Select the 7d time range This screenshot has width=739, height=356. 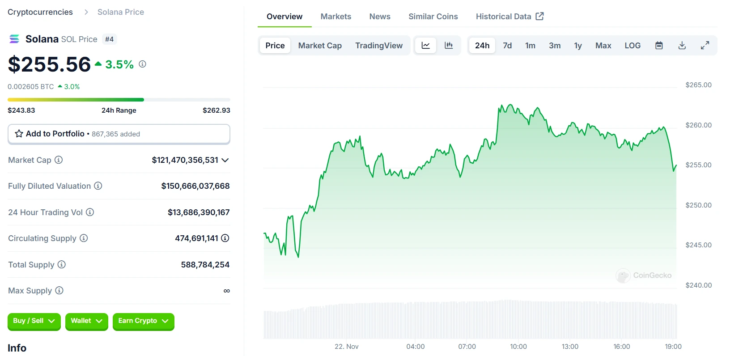(x=507, y=45)
